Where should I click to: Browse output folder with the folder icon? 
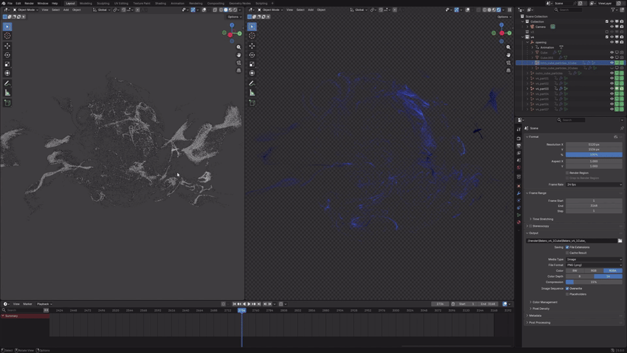[620, 241]
